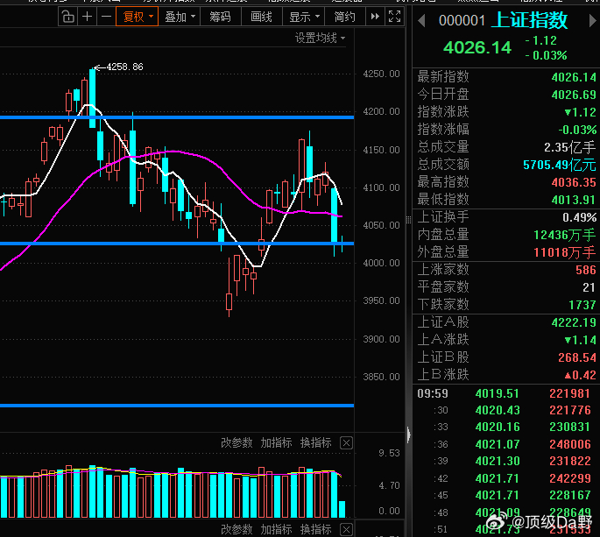The image size is (600, 537).
Task: Click tick volume 248006 at :36
Action: tap(570, 444)
